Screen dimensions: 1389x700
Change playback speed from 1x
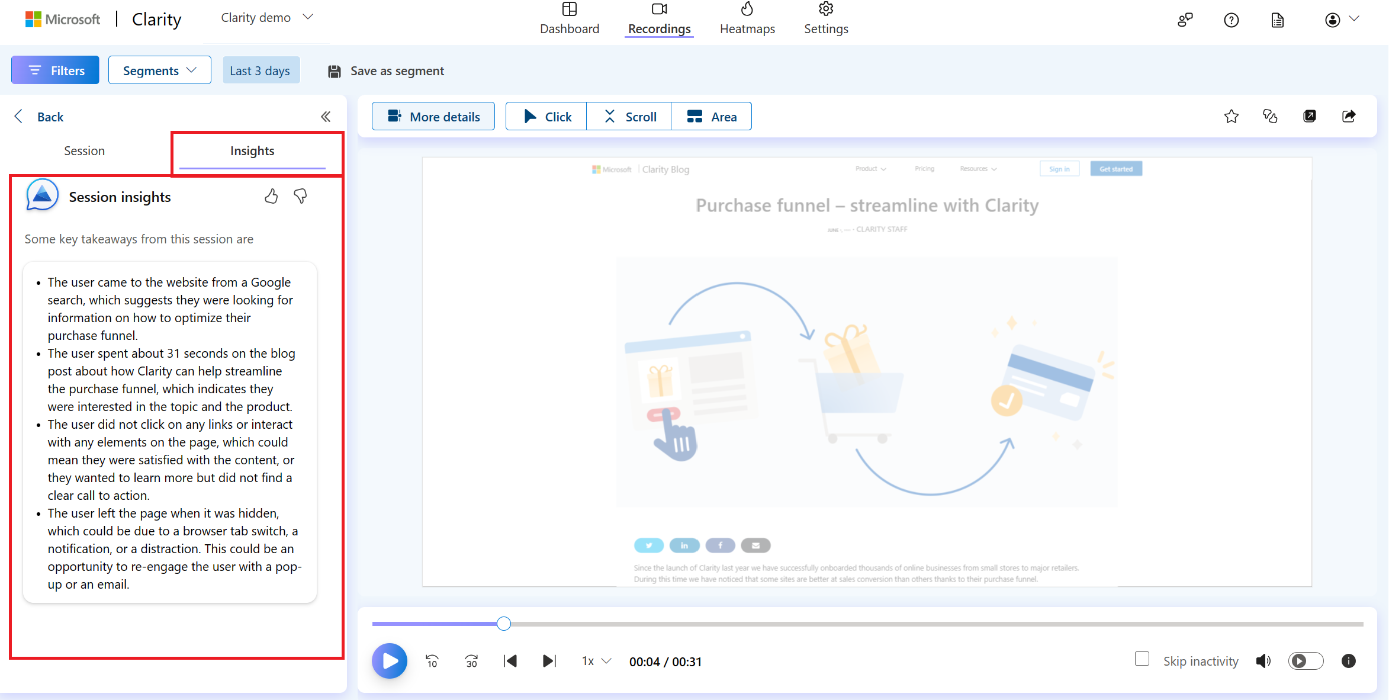[x=594, y=661]
